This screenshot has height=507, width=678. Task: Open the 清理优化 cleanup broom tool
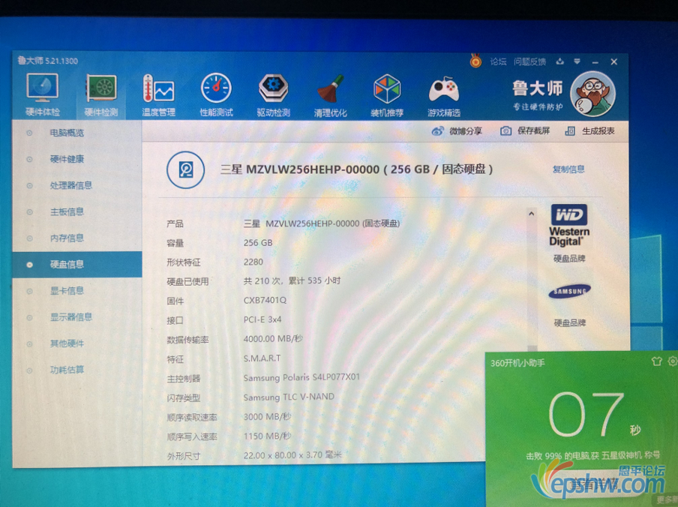[x=330, y=95]
